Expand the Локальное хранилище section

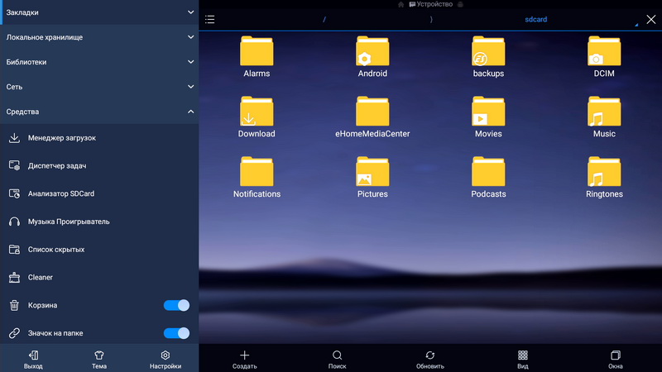(x=99, y=37)
